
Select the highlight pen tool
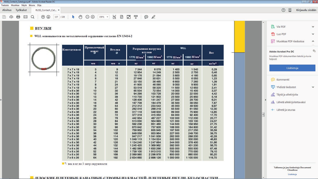153,17
